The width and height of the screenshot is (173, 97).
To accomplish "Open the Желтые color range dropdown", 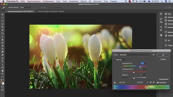I will 121,60.
